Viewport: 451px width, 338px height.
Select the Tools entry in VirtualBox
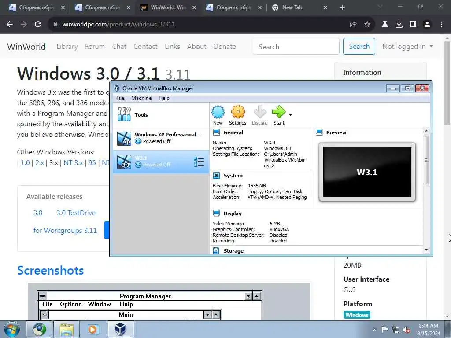pyautogui.click(x=161, y=115)
